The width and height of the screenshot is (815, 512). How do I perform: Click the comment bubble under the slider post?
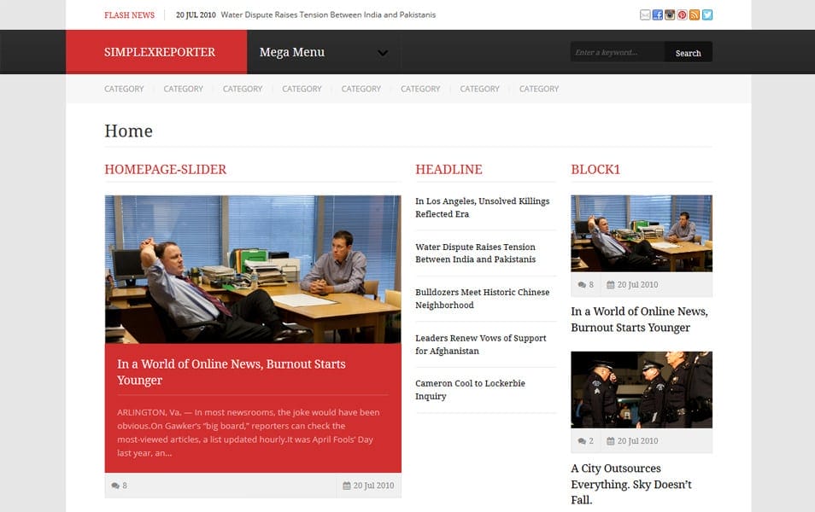tap(116, 485)
